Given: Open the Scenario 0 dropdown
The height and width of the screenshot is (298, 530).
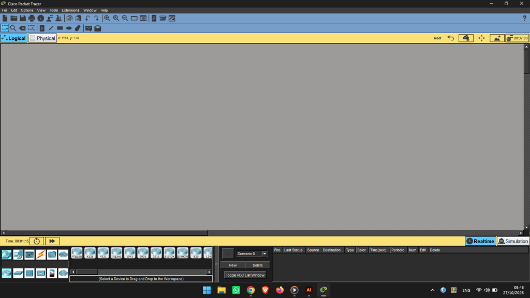Looking at the screenshot, I should [x=252, y=254].
